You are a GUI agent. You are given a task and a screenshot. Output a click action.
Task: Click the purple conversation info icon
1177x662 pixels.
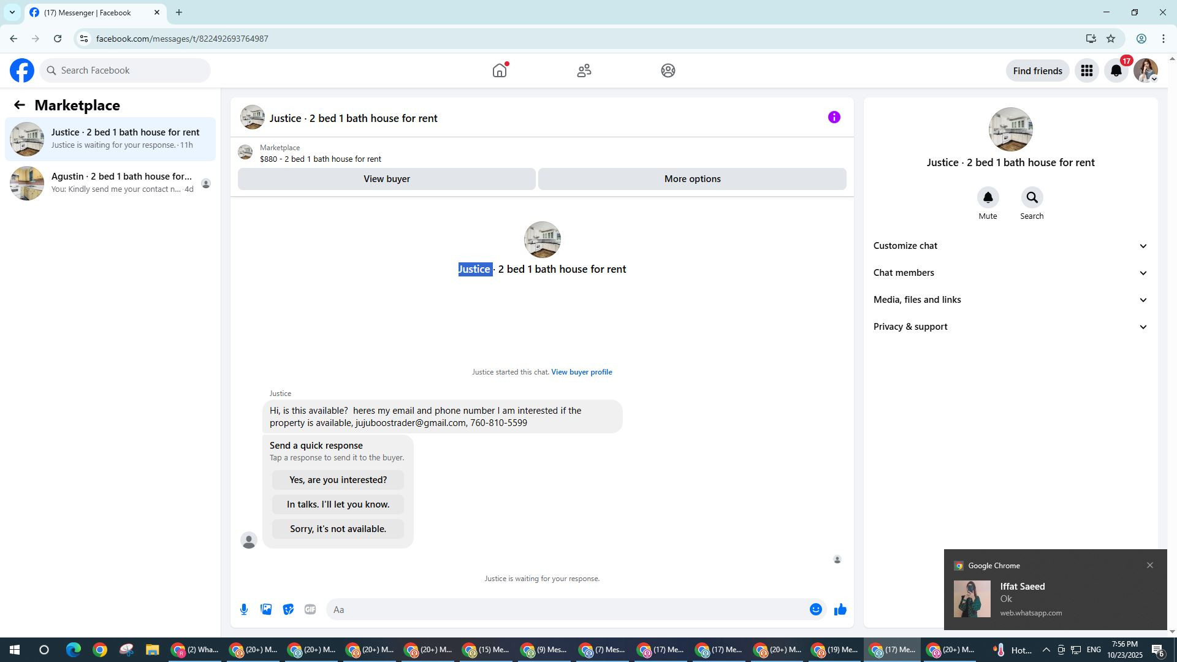pyautogui.click(x=834, y=117)
